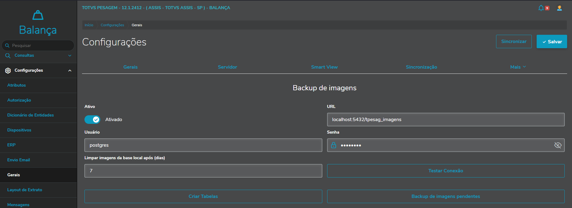This screenshot has width=572, height=208.
Task: Click the URL input field
Action: pyautogui.click(x=445, y=120)
